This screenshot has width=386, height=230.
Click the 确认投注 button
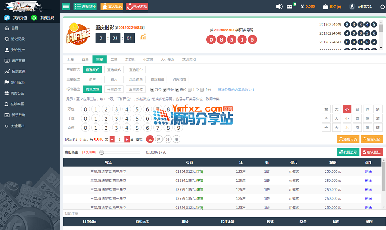[x=372, y=152]
